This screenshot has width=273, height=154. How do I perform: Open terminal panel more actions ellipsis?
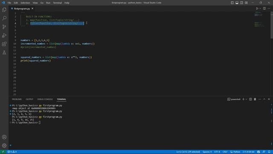coord(260,99)
